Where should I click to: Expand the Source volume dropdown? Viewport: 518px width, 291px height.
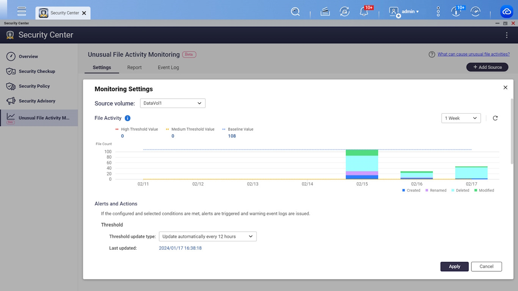point(173,103)
